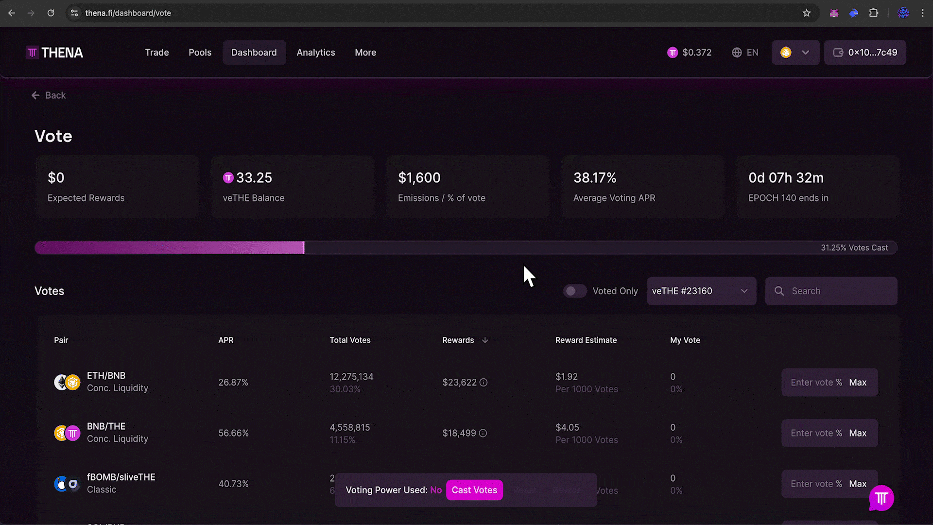Reload the page
Viewport: 933px width, 525px height.
pyautogui.click(x=51, y=13)
